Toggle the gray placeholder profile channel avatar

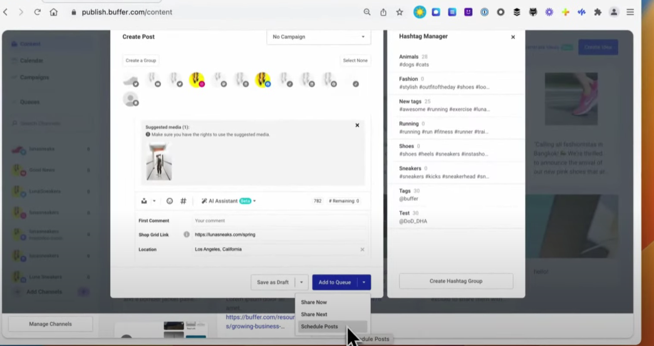click(130, 99)
